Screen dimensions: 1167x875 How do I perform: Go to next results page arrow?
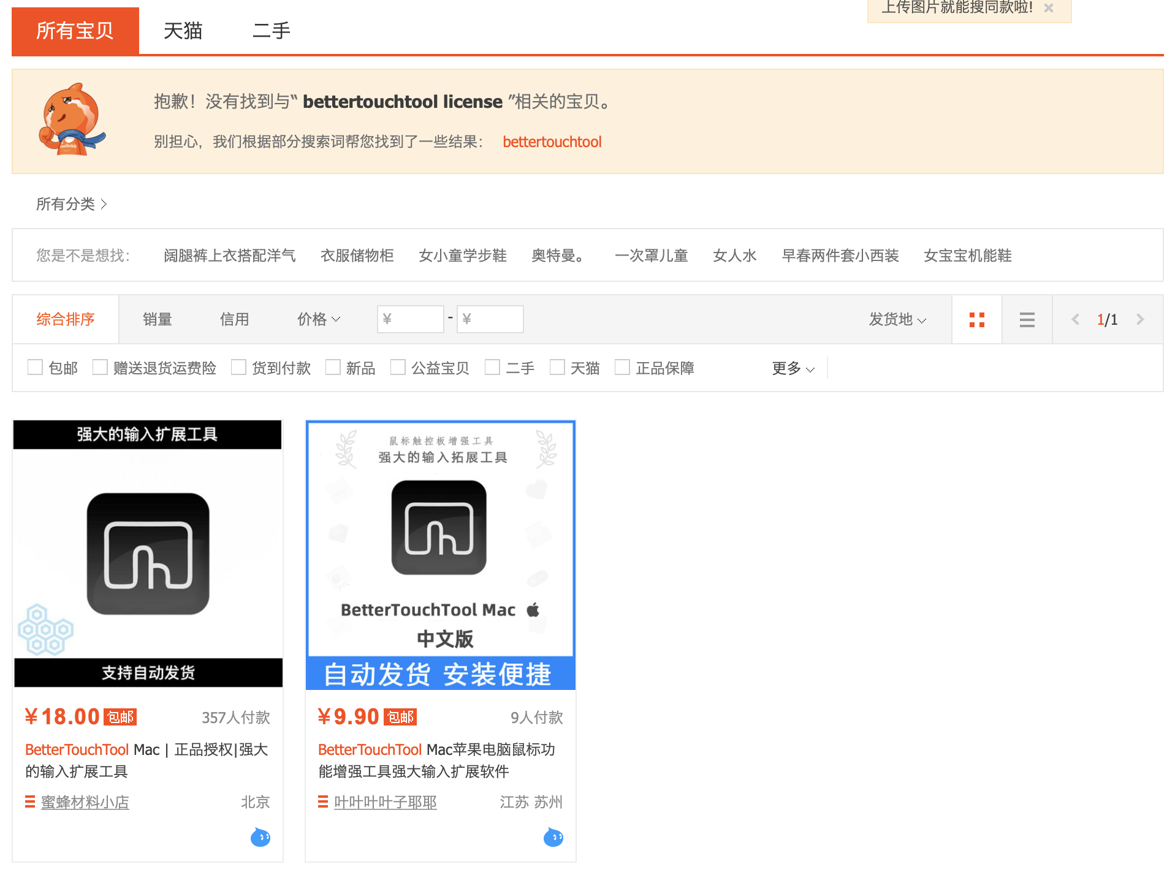pyautogui.click(x=1140, y=319)
